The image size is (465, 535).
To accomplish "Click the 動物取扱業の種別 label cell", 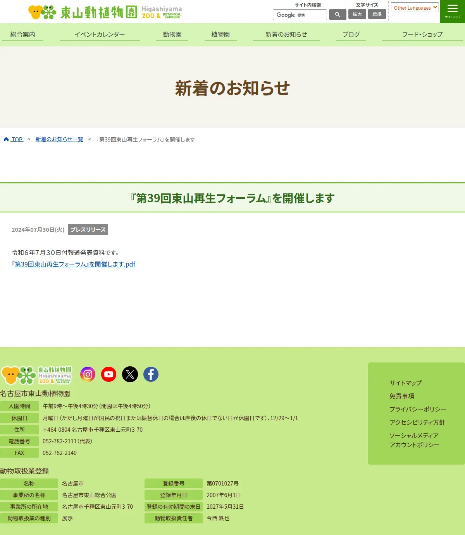I will [x=29, y=518].
